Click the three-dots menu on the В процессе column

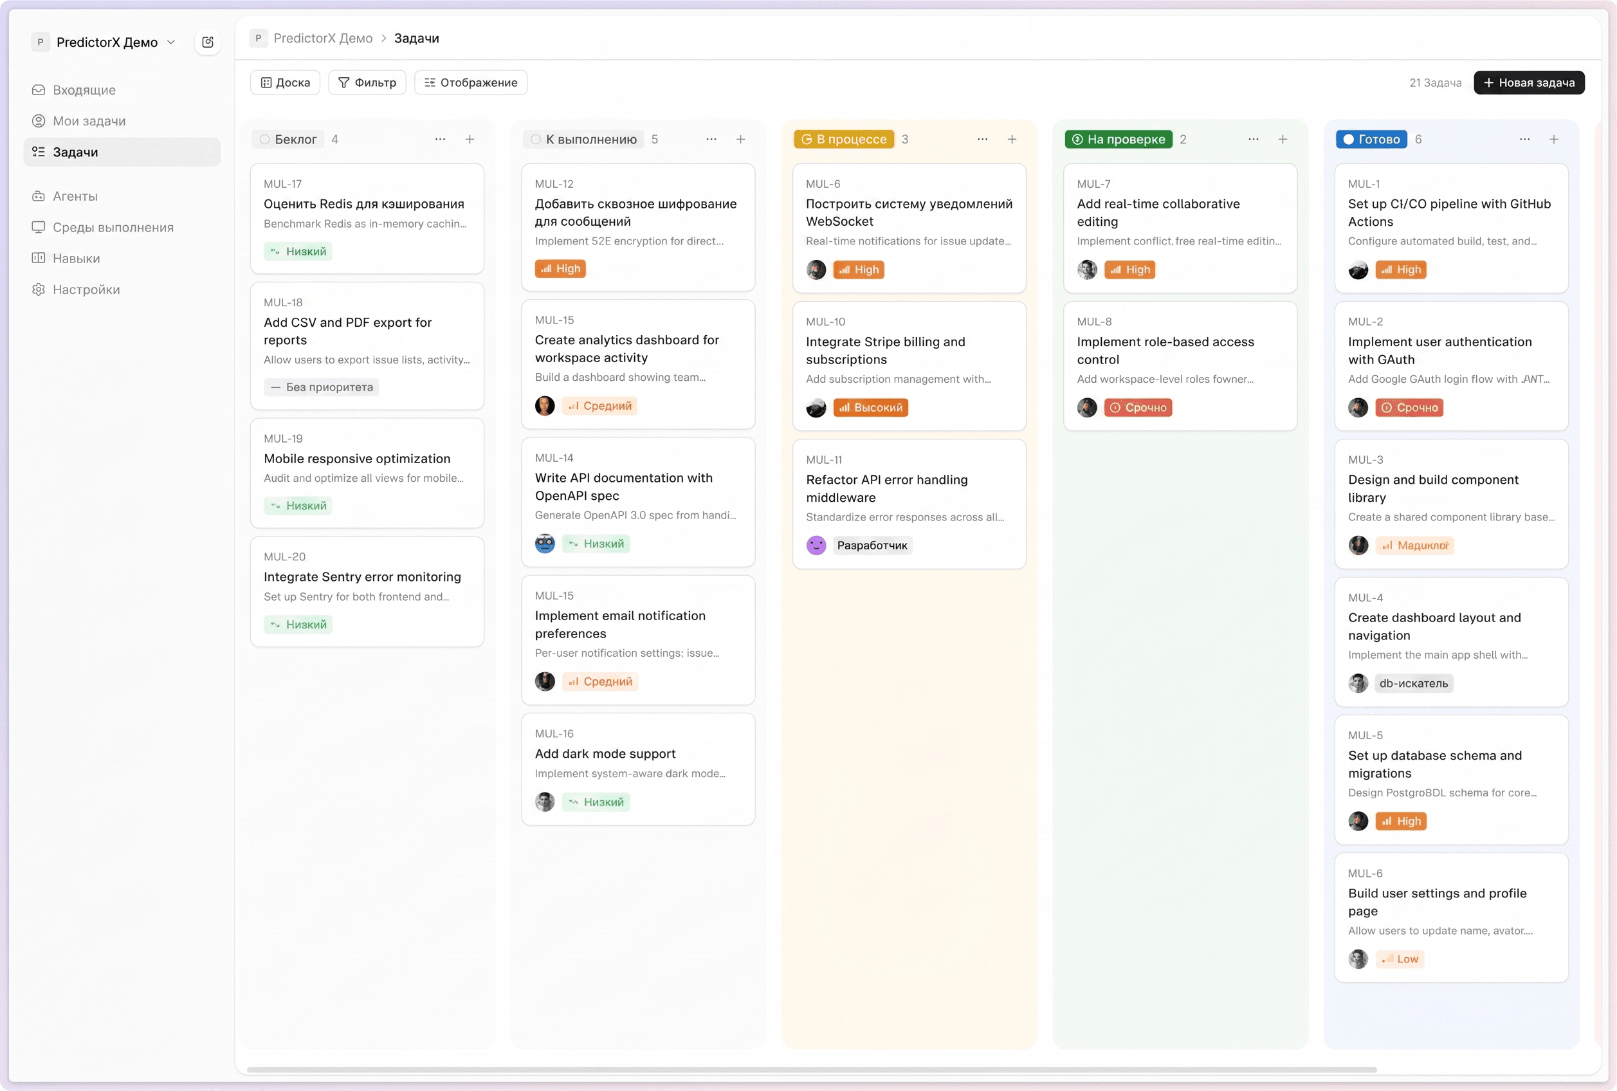tap(982, 139)
